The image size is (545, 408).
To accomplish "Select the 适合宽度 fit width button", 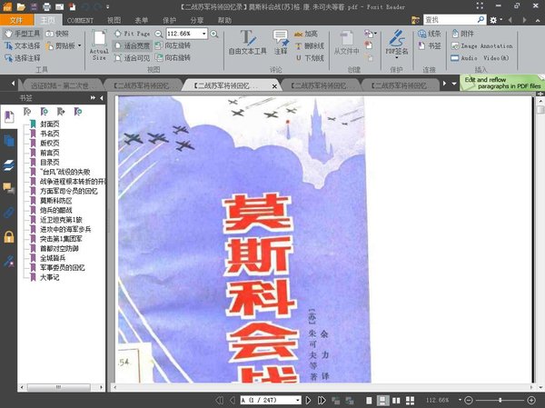I will pyautogui.click(x=135, y=45).
